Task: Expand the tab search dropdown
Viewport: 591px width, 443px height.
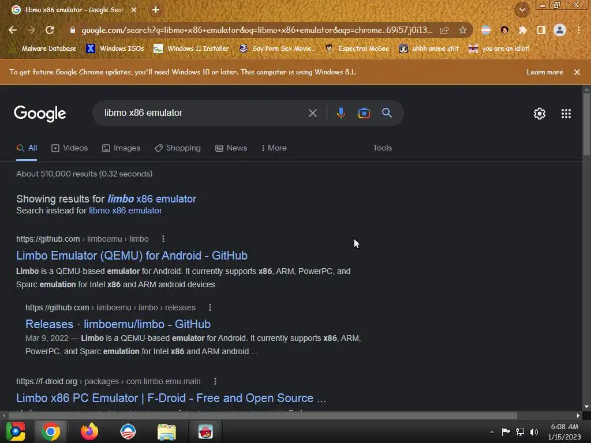Action: [522, 10]
